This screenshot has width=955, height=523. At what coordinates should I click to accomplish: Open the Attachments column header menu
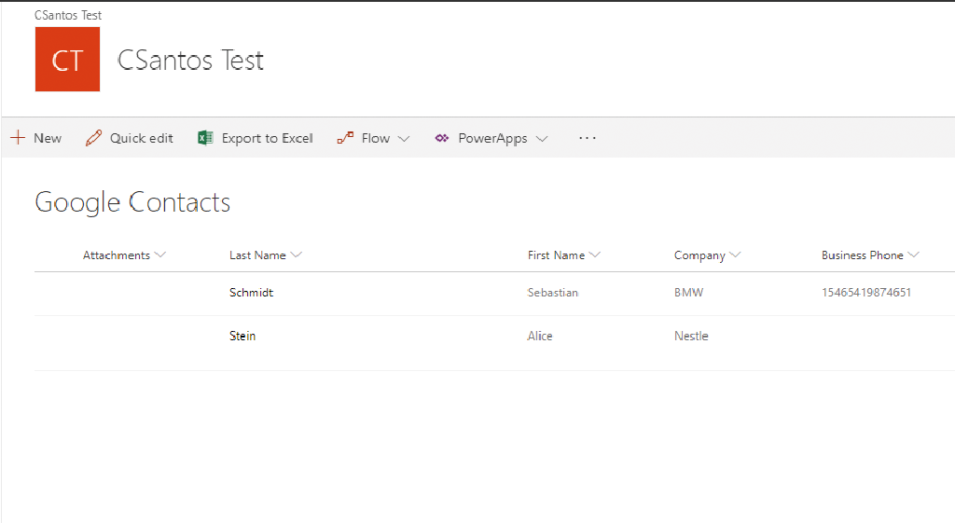[x=160, y=255]
